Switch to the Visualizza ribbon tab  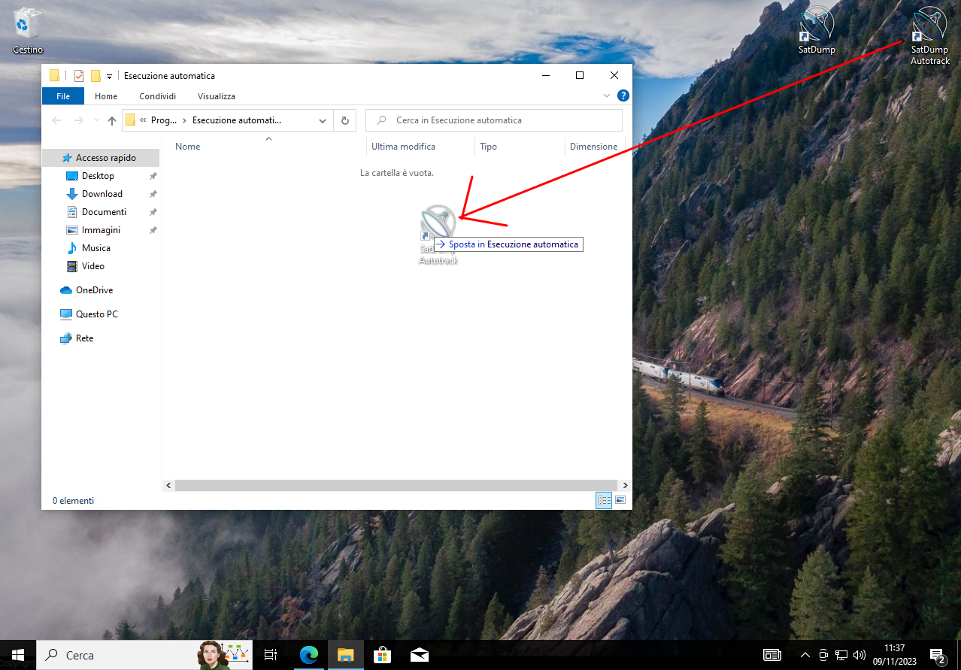click(x=217, y=96)
